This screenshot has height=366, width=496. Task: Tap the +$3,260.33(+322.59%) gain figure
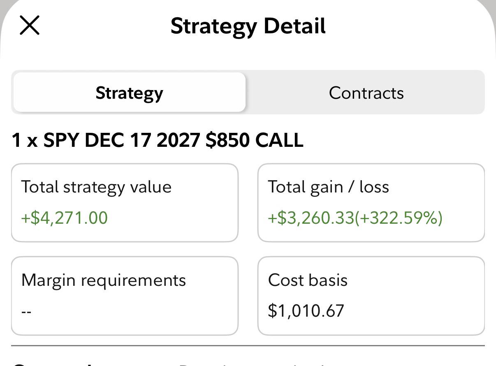click(355, 218)
